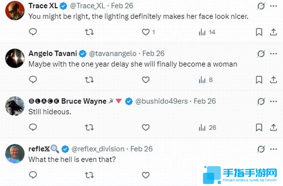This screenshot has width=283, height=186.
Task: Reply to Angelo Tavani's tweet
Action: (33, 80)
